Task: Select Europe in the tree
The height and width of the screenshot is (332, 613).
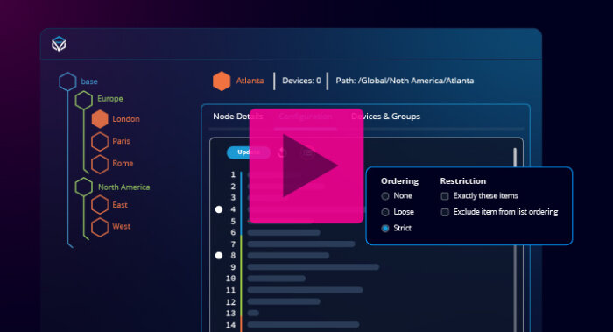Action: [109, 98]
